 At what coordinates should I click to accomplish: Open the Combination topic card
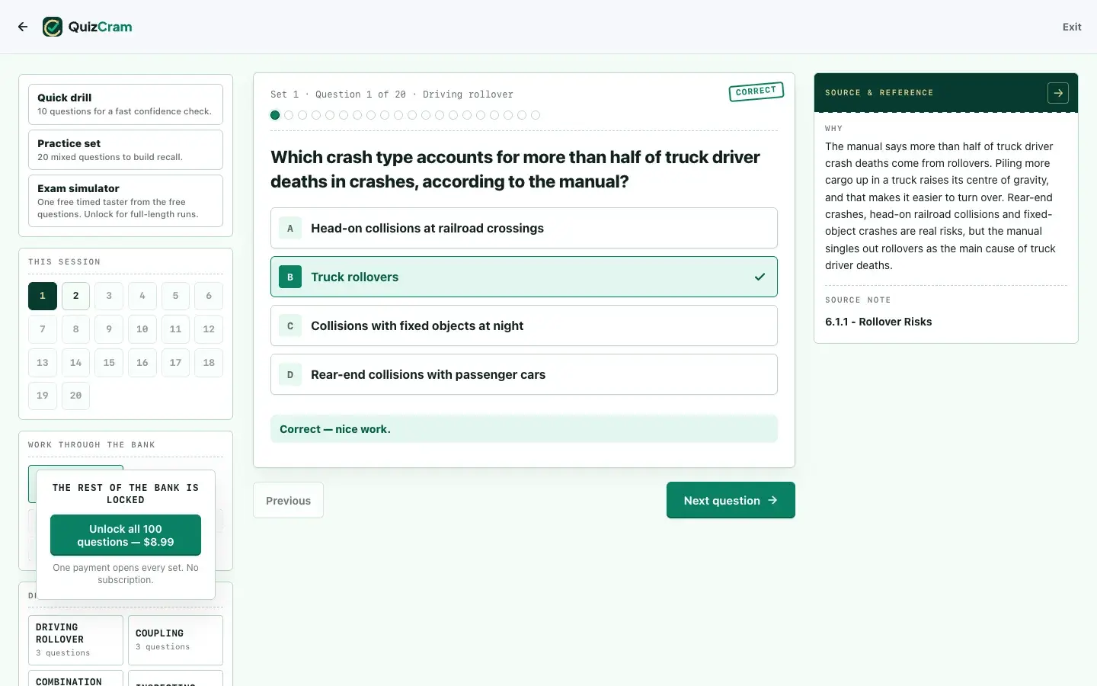click(75, 678)
